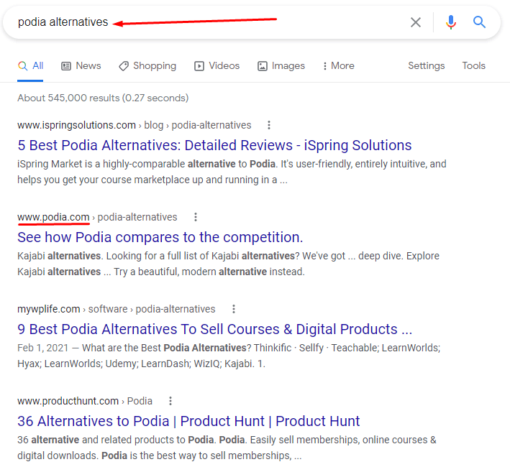Click the 'Feb 1, 2021' date in mywplife snippet
The width and height of the screenshot is (510, 467).
click(43, 348)
